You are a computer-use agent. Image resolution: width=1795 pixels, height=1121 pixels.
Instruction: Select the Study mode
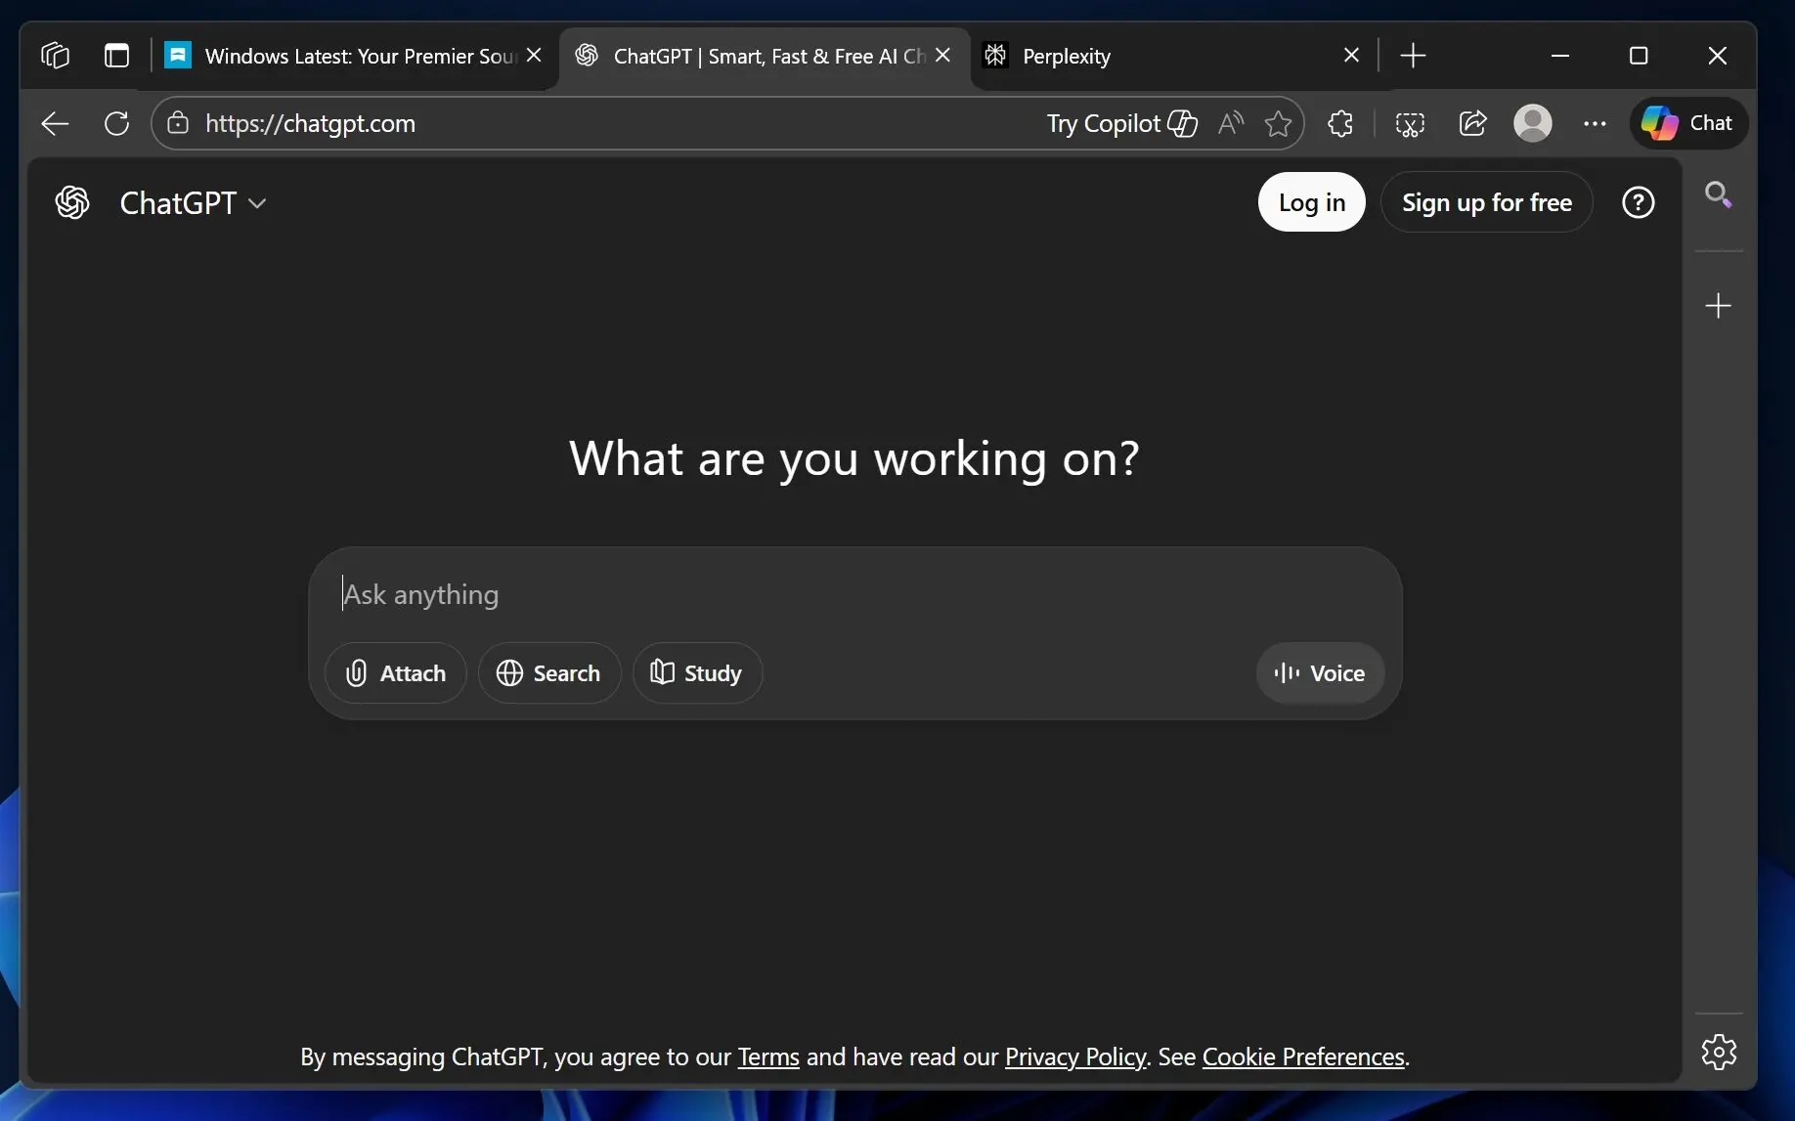click(697, 672)
